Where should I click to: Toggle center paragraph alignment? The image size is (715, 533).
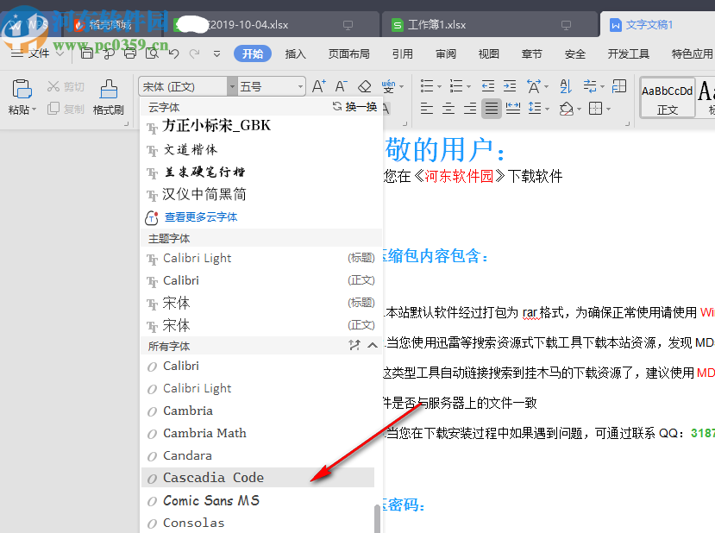448,106
